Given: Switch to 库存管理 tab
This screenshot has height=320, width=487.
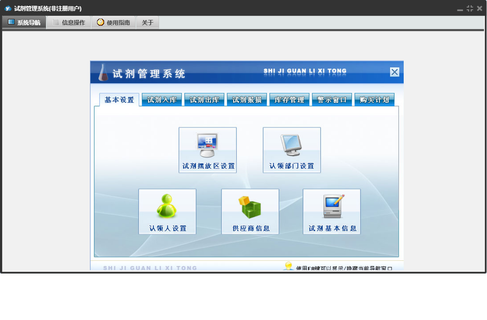Looking at the screenshot, I should (x=289, y=100).
